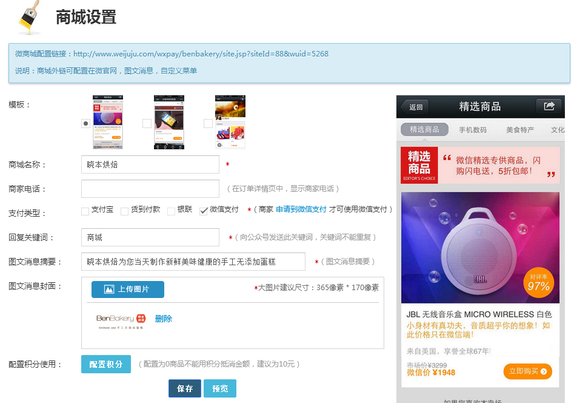This screenshot has width=577, height=403.
Task: Click the JBL 无线音乐盒 product title
Action: pyautogui.click(x=479, y=314)
